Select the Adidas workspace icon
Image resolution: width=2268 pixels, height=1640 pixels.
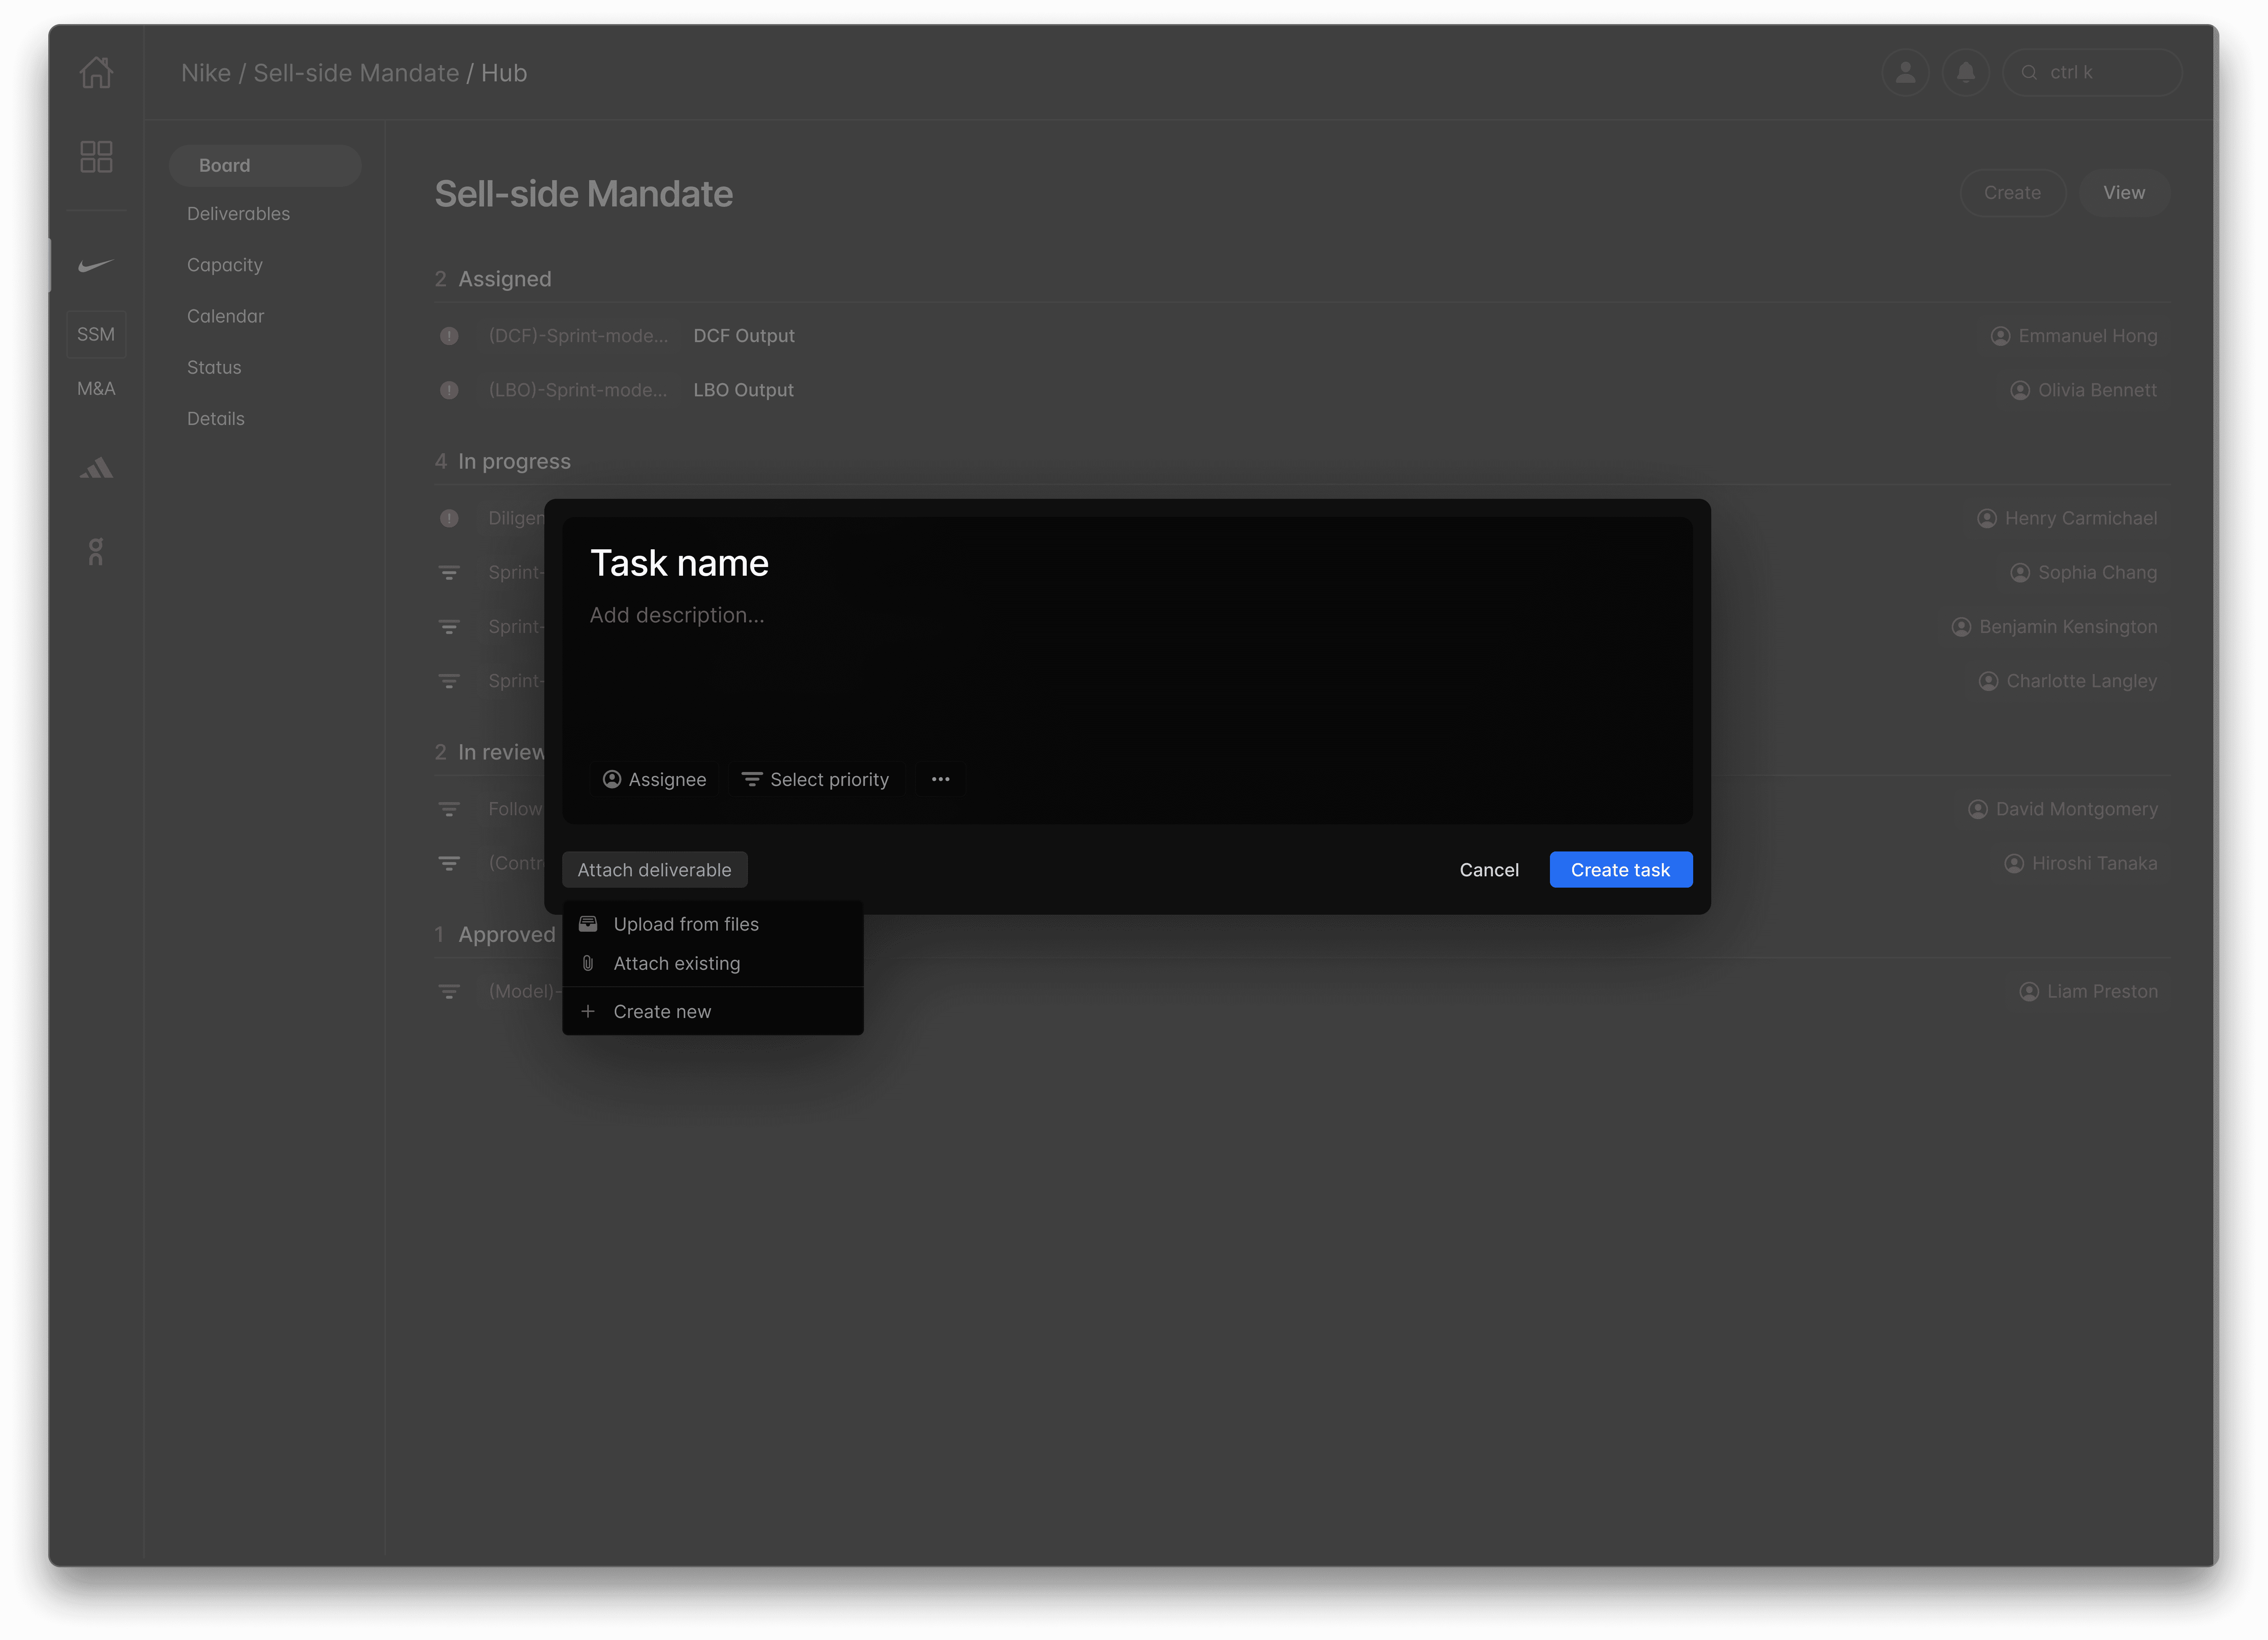coord(96,468)
